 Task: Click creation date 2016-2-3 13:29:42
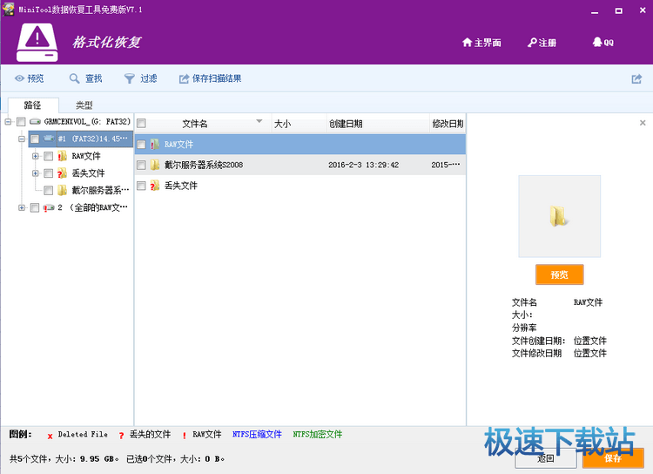point(363,165)
